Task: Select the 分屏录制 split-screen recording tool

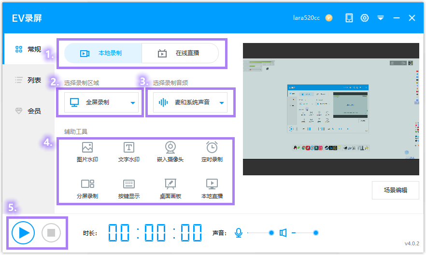Action: (x=87, y=189)
